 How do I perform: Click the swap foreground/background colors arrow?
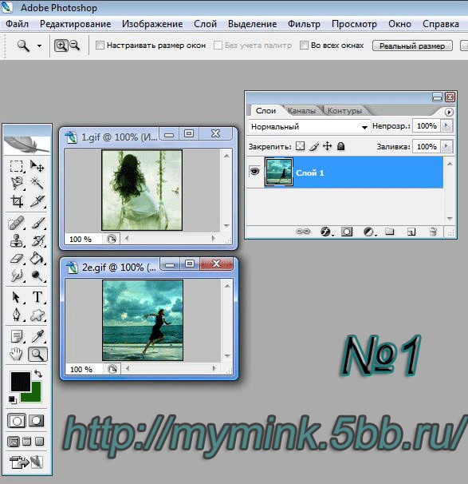38,374
